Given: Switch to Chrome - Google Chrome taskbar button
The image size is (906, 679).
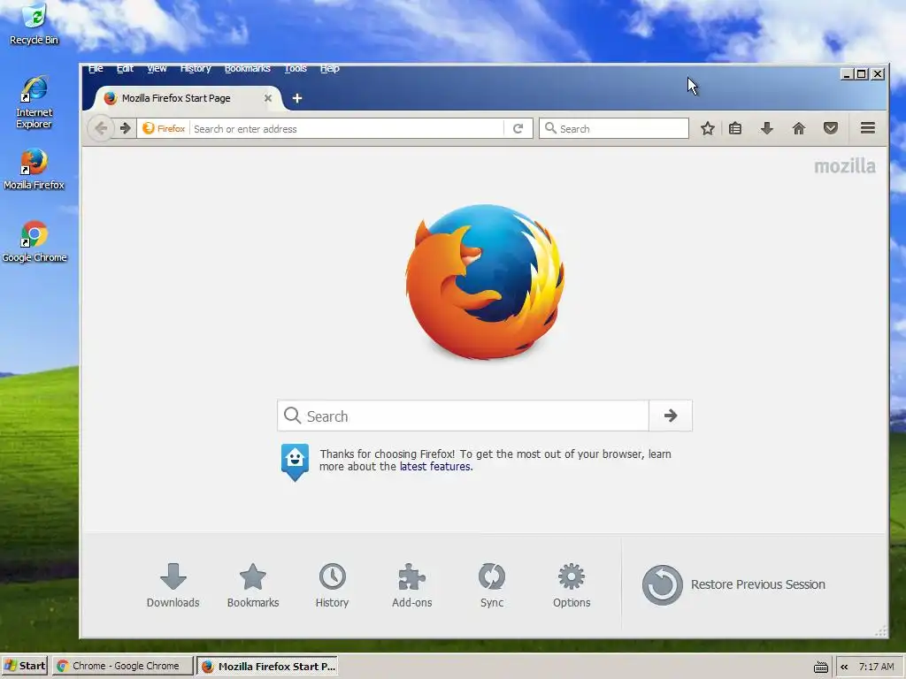Looking at the screenshot, I should (x=122, y=666).
